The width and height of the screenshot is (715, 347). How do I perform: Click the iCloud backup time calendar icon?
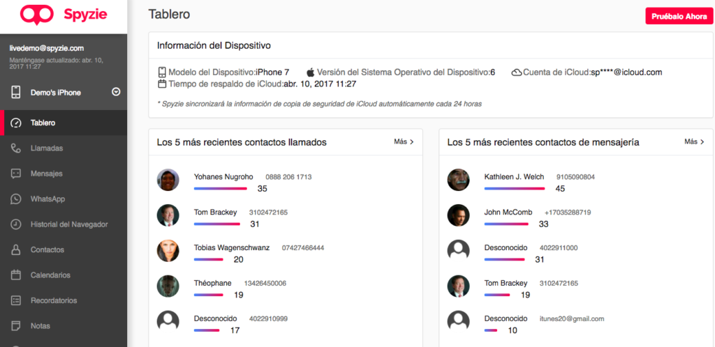coord(162,84)
